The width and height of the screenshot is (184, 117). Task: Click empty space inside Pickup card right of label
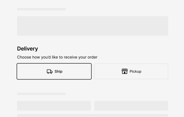point(154,71)
